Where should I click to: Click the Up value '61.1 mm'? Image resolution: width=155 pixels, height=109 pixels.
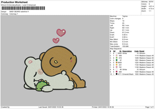coord(126,30)
